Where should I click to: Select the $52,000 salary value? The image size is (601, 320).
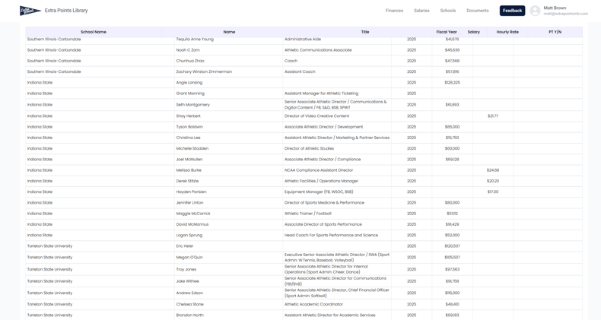(453, 236)
